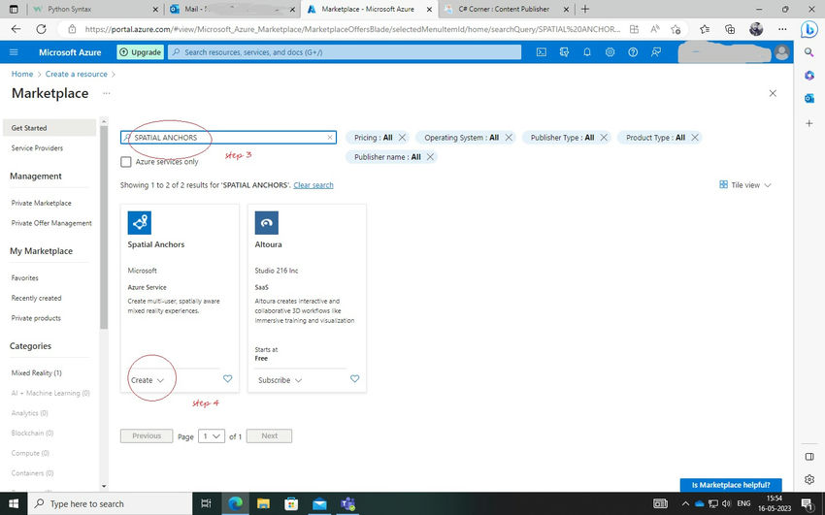This screenshot has height=515, width=825.
Task: Click the Spatial Anchors product logo
Action: [x=140, y=223]
